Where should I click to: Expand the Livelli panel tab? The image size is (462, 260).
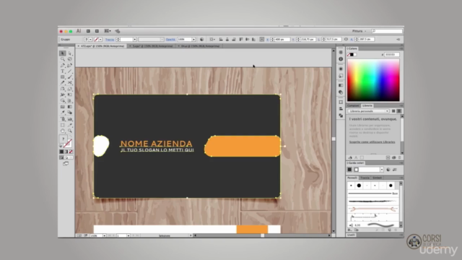(352, 235)
